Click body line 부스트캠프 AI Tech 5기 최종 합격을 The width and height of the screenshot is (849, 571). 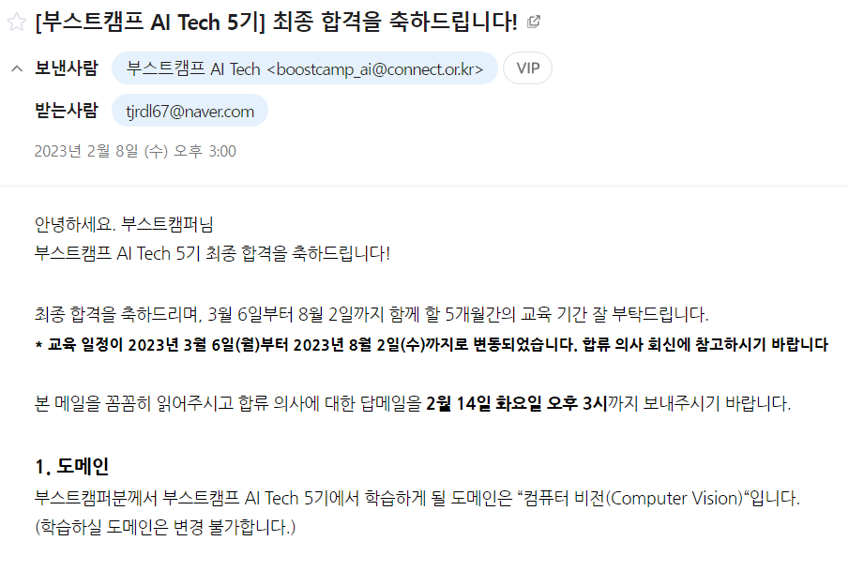212,253
